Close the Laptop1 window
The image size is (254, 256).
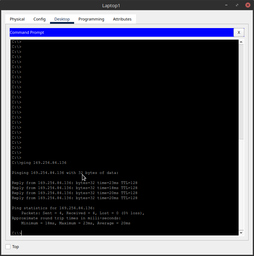click(x=248, y=5)
